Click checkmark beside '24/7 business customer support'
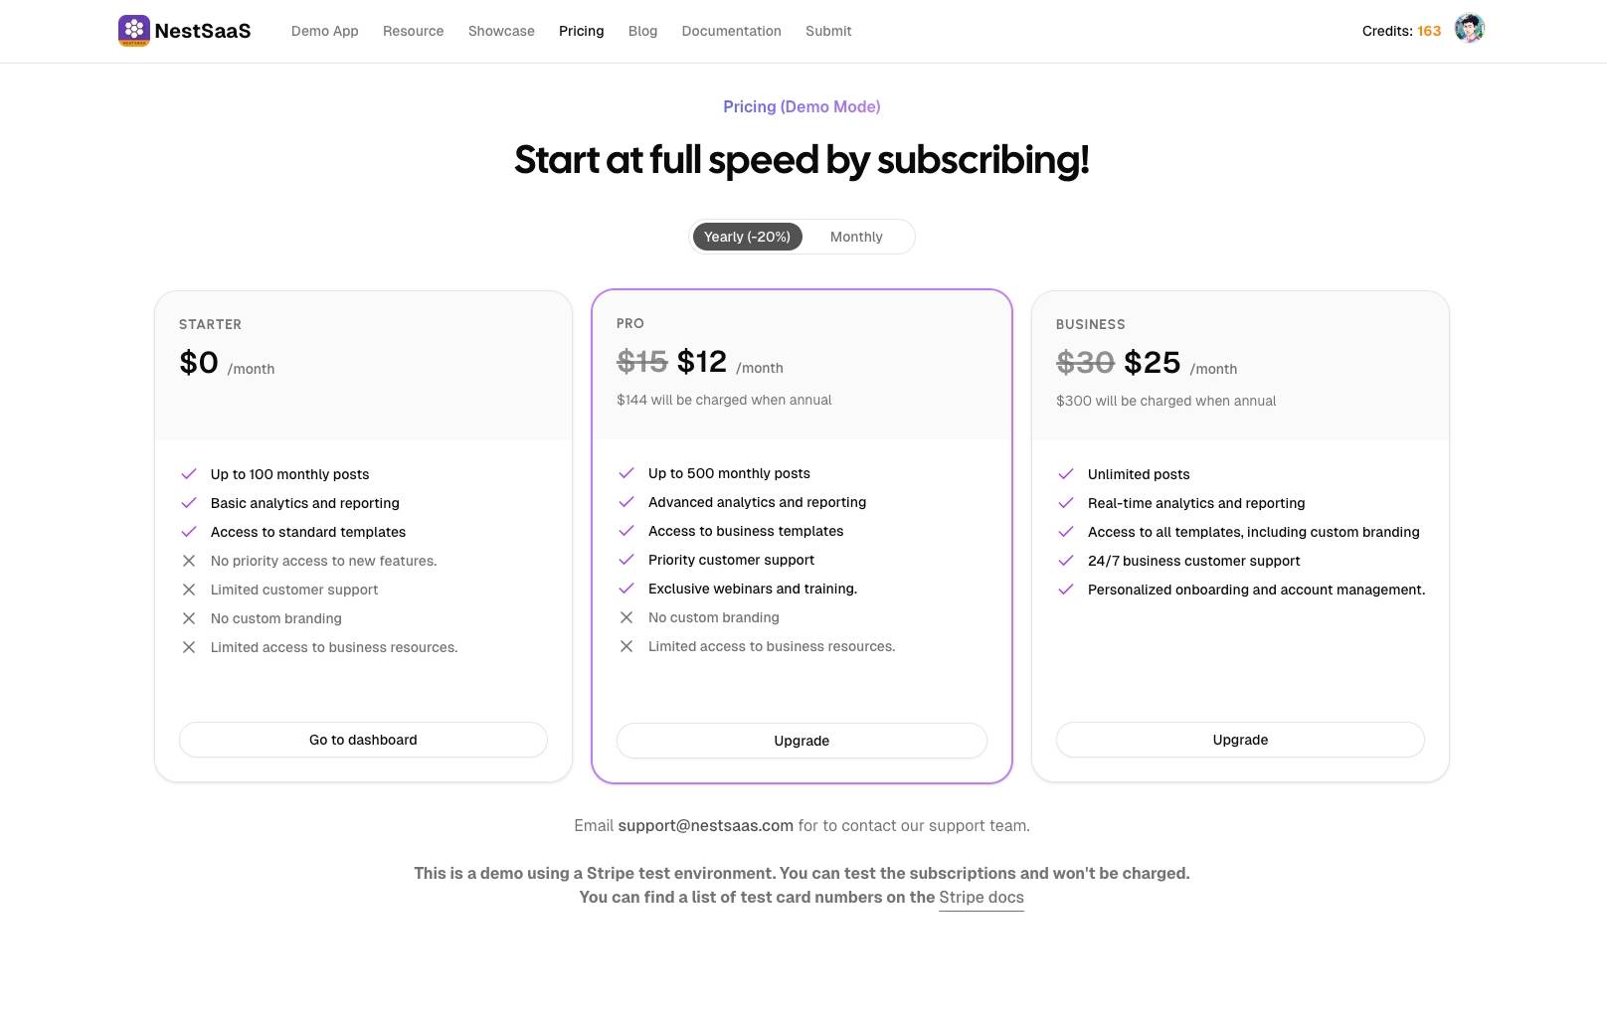Image resolution: width=1607 pixels, height=1018 pixels. pyautogui.click(x=1067, y=561)
